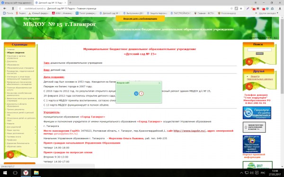
Task: Click the bookmark star in the address bar
Action: tap(241, 8)
